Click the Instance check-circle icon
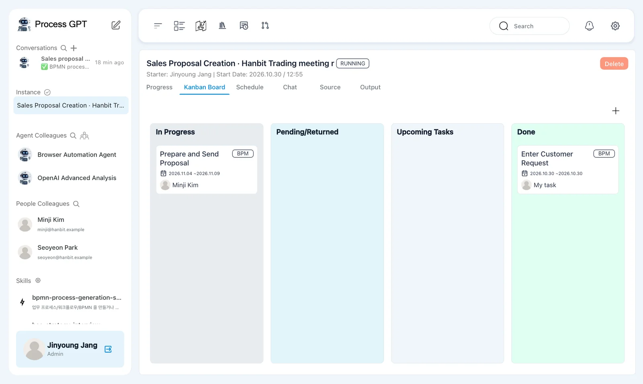643x384 pixels. 47,92
